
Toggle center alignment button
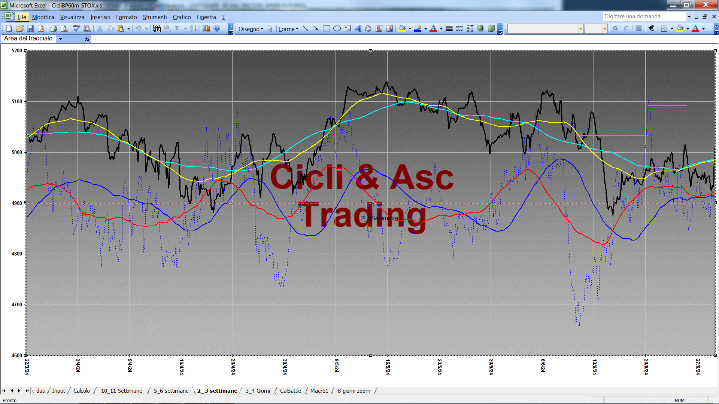coord(639,28)
